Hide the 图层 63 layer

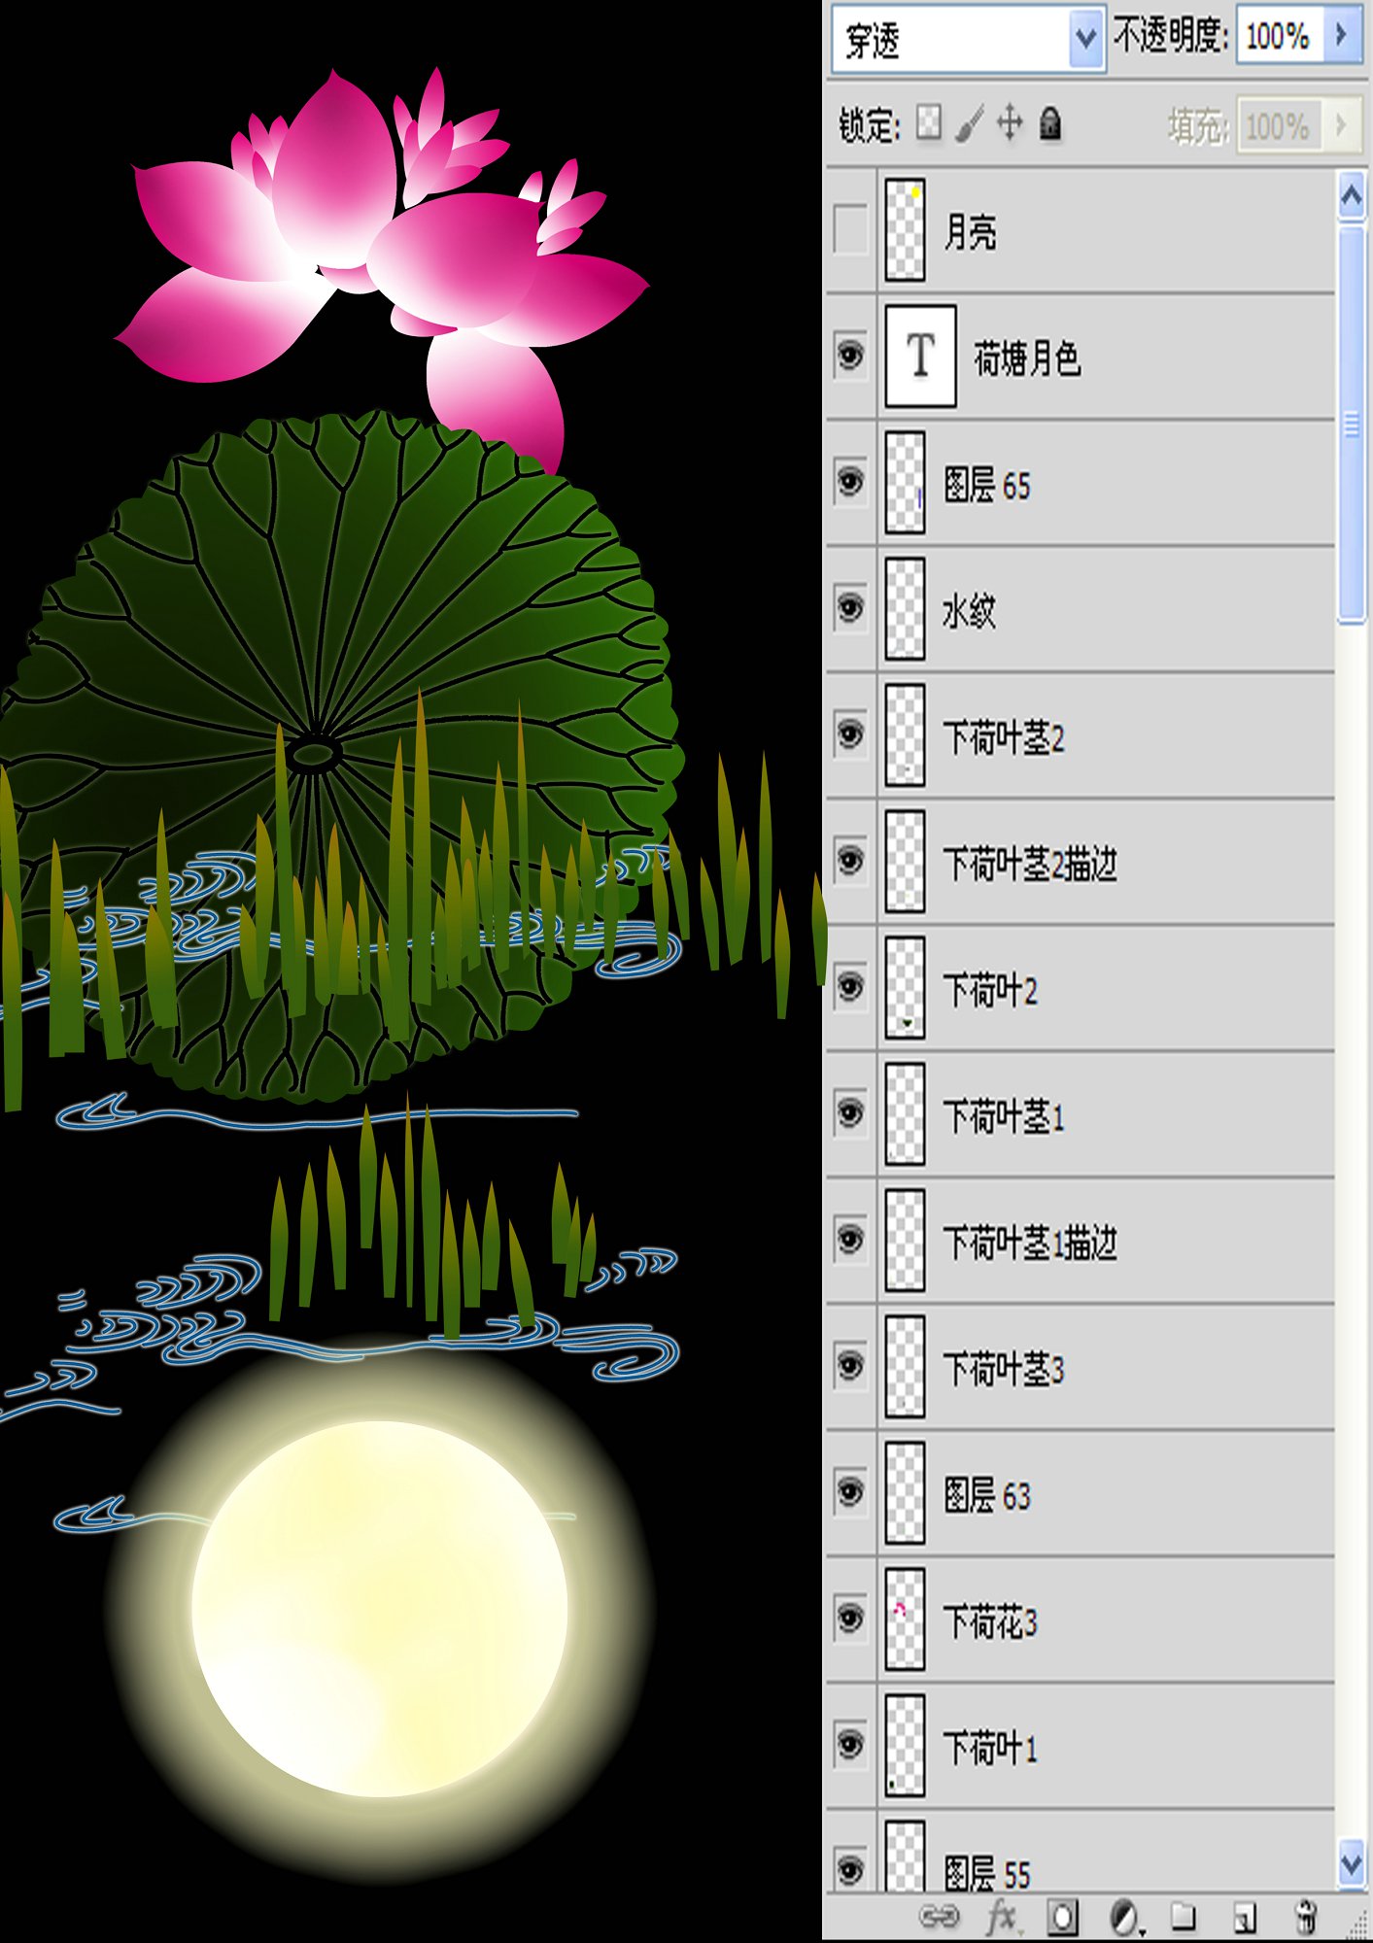pos(850,1492)
